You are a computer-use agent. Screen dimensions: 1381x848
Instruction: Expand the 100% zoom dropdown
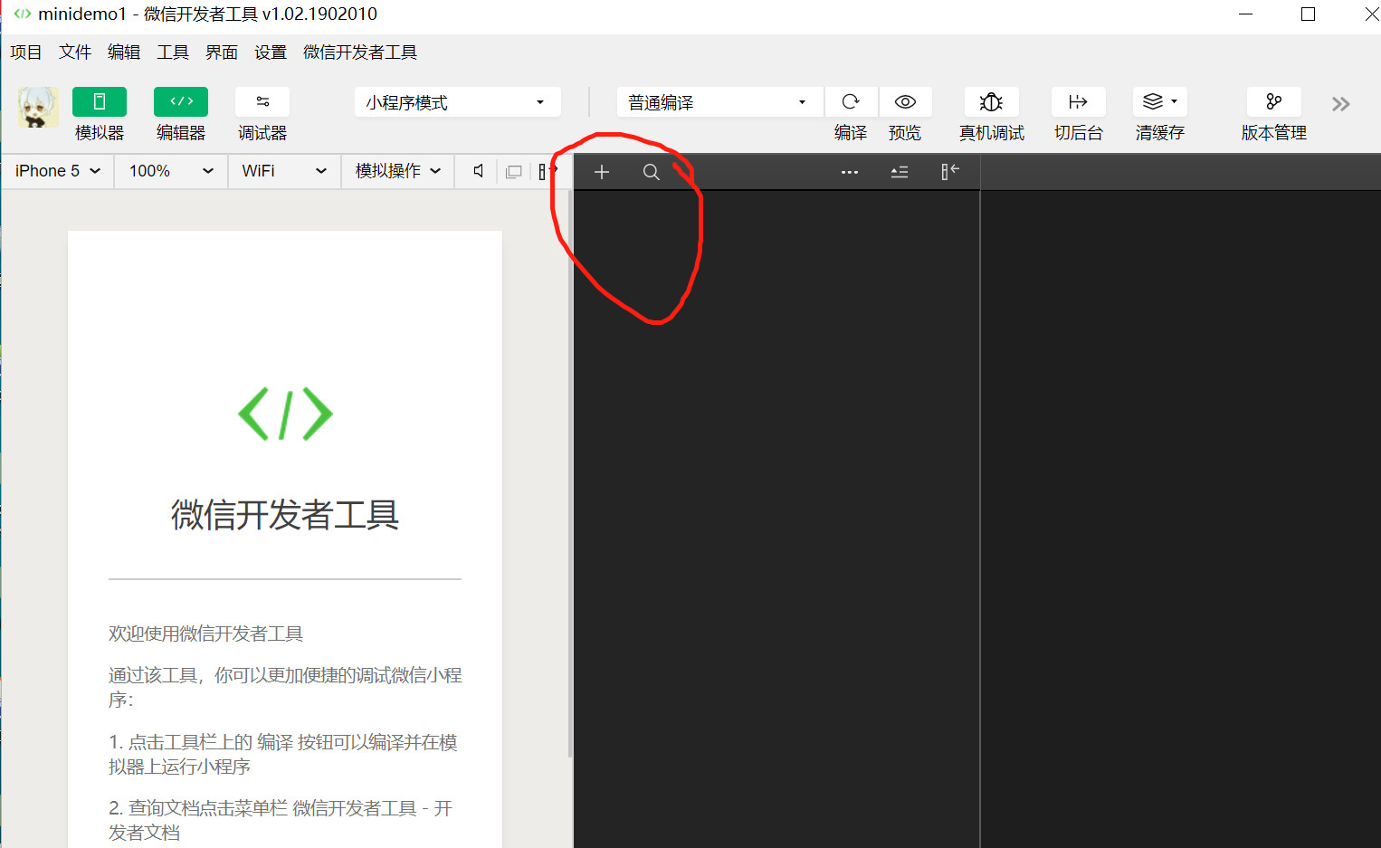[x=171, y=171]
